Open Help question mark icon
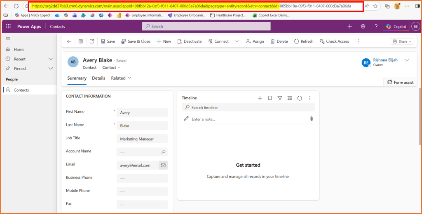The height and width of the screenshot is (214, 422). click(x=376, y=26)
